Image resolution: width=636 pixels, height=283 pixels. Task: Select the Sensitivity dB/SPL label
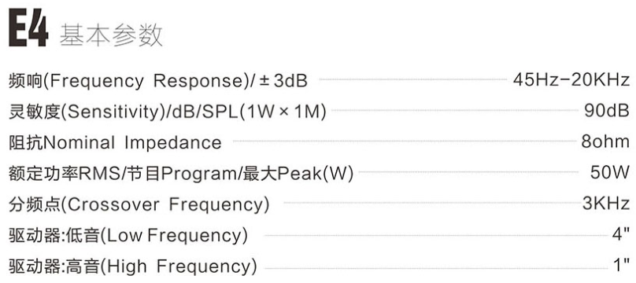coord(168,112)
